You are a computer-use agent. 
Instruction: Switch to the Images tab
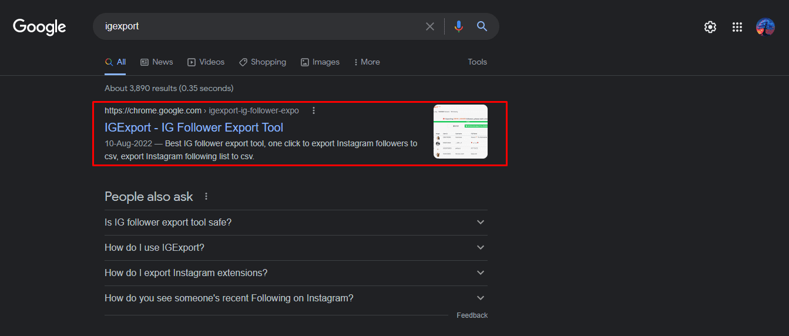click(320, 62)
